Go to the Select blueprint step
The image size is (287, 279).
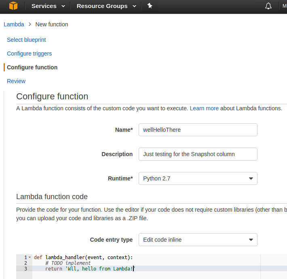[26, 40]
